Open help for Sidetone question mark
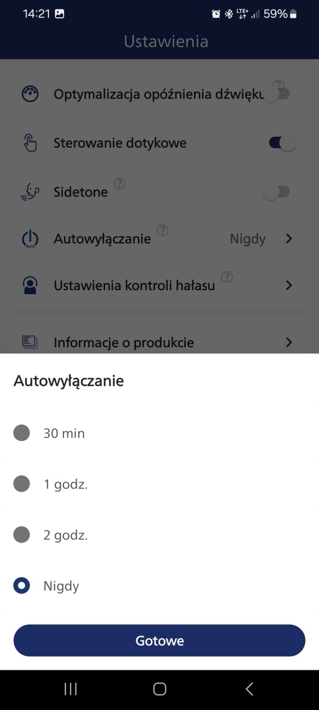Image resolution: width=319 pixels, height=710 pixels. click(x=119, y=183)
